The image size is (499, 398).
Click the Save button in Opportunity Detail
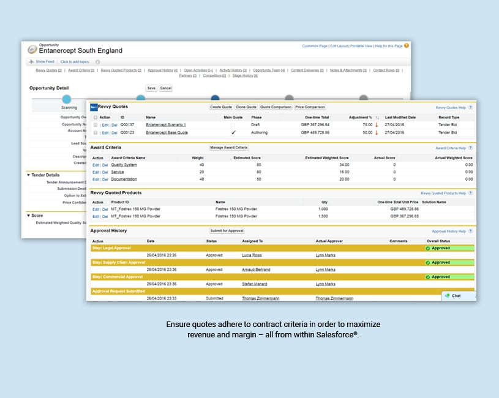[151, 88]
